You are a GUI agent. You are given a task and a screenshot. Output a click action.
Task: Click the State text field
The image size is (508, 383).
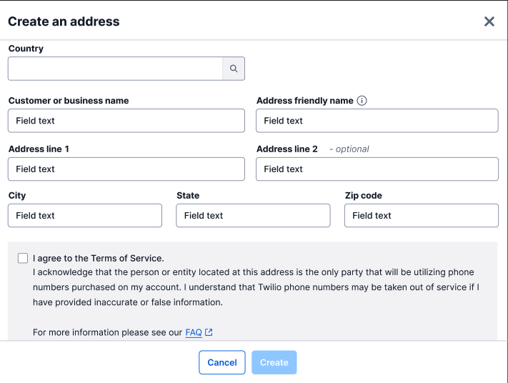pyautogui.click(x=253, y=216)
